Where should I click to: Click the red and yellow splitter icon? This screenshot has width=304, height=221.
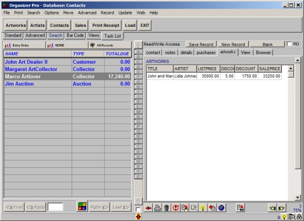[x=138, y=217]
